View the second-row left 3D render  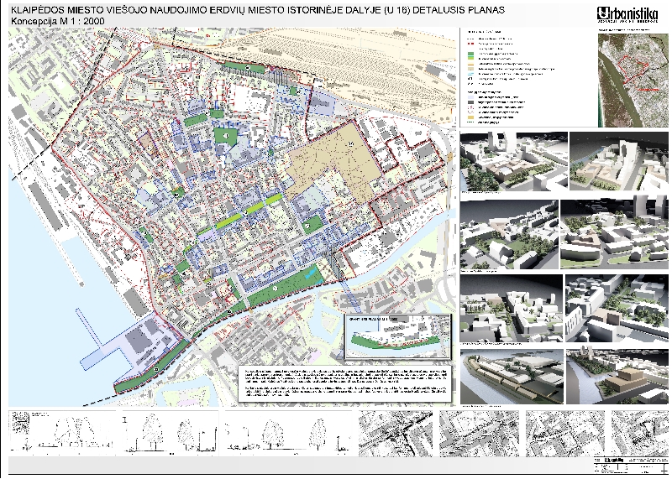pos(507,235)
